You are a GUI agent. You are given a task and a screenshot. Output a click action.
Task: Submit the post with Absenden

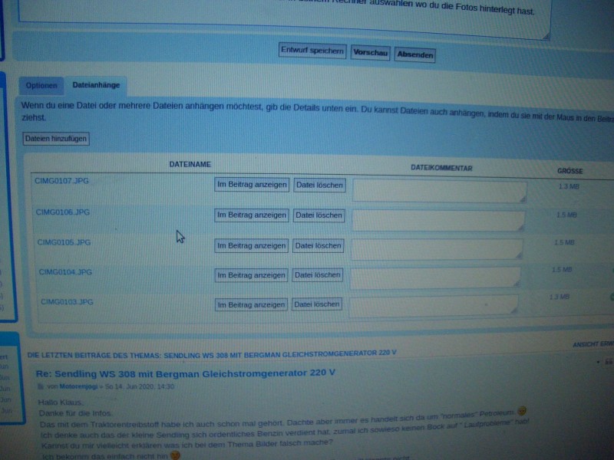415,55
